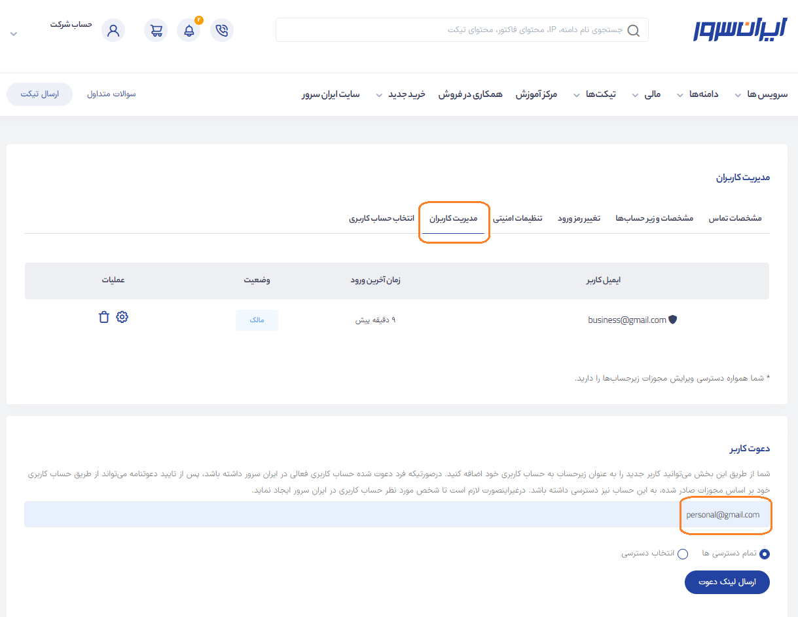This screenshot has width=798, height=617.
Task: Select the 'انتخاب دسترسی' radio option
Action: click(x=683, y=554)
